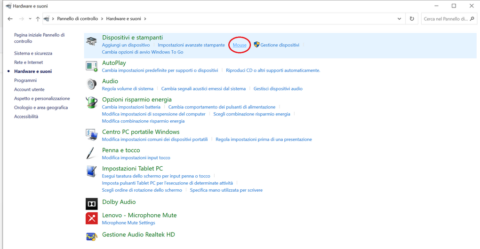Click the Gestione Audio Realtek HD icon
480x249 pixels.
click(92, 236)
